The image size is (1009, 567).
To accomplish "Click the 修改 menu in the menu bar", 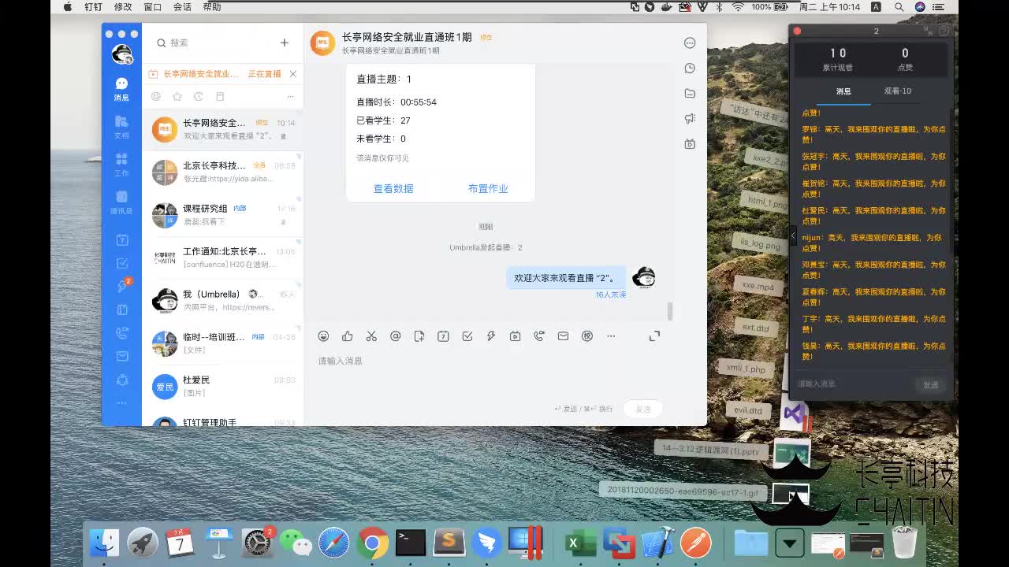I will tap(123, 7).
